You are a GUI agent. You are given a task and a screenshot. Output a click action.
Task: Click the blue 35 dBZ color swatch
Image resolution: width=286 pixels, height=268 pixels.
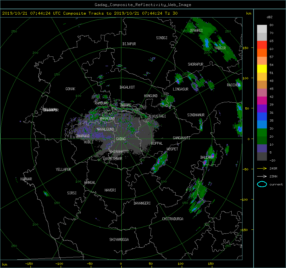[x=262, y=116]
